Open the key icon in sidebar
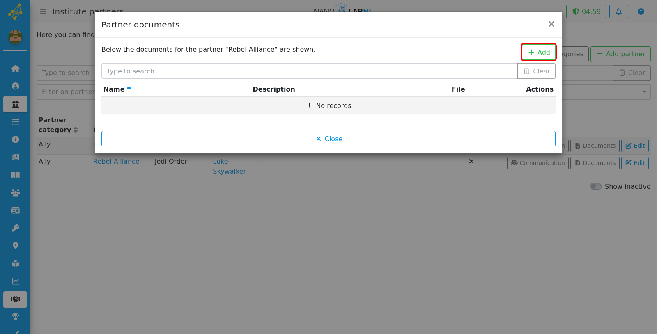This screenshot has height=334, width=657. 15,228
